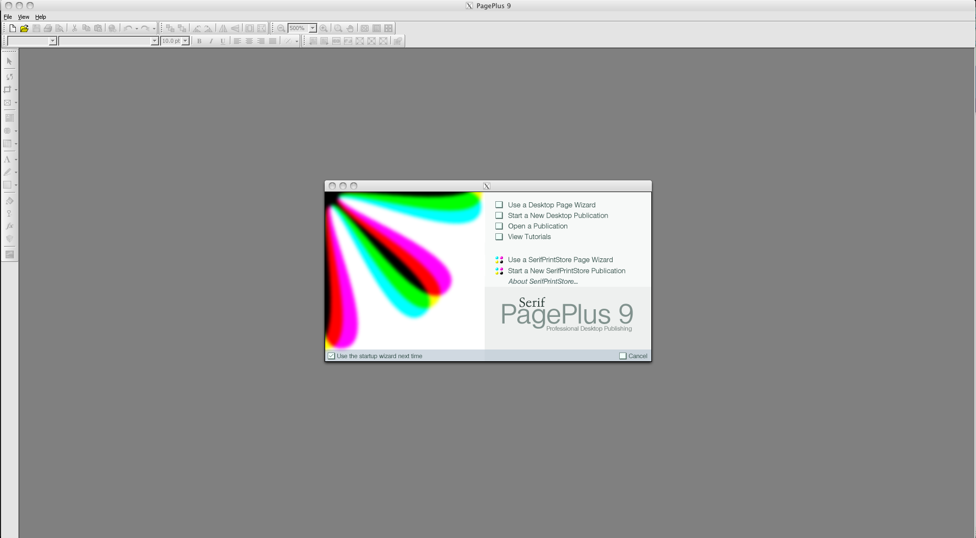Click the Paste clipboard icon

pyautogui.click(x=98, y=29)
